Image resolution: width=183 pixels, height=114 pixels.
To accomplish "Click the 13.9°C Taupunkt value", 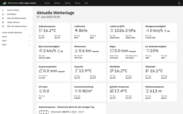I will tap(85, 71).
